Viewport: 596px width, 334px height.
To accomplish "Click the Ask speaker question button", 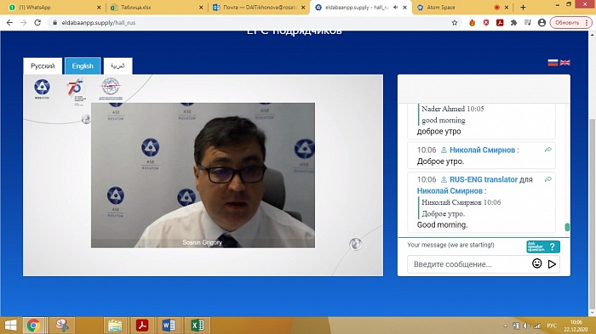I will [543, 246].
